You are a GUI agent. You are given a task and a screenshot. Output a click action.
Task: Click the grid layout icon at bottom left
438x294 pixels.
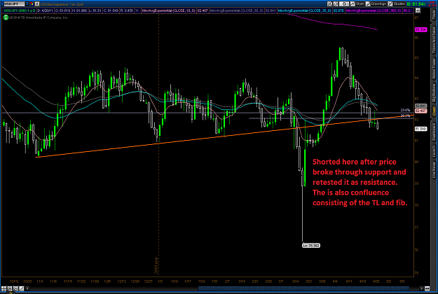4,288
